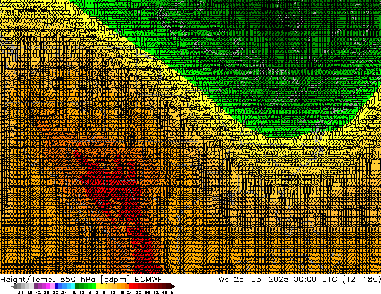Click the cyan swatch in temperature legend

click(x=73, y=286)
